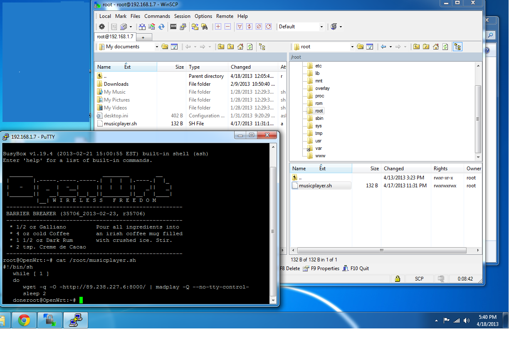
Task: Click the F9 Properties button
Action: [x=321, y=268]
